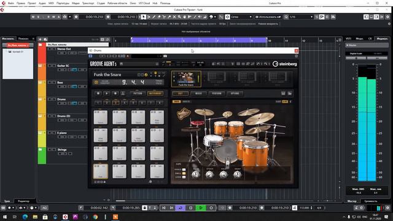This screenshot has width=393, height=221.
Task: Open the color tool dropdown arrow
Action: pos(215,17)
